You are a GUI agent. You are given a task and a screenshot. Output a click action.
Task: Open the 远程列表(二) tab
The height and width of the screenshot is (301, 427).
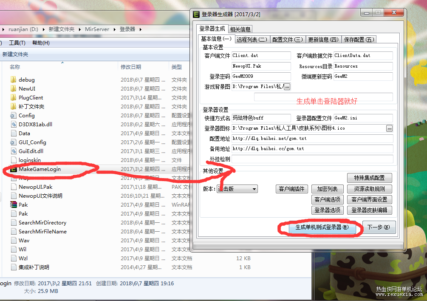pos(252,40)
